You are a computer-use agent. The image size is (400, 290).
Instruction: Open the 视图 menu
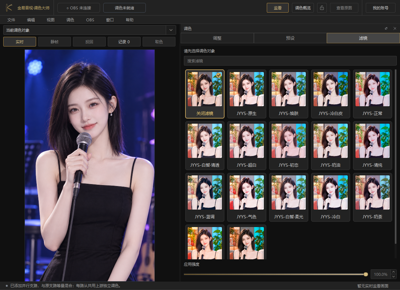coord(51,20)
